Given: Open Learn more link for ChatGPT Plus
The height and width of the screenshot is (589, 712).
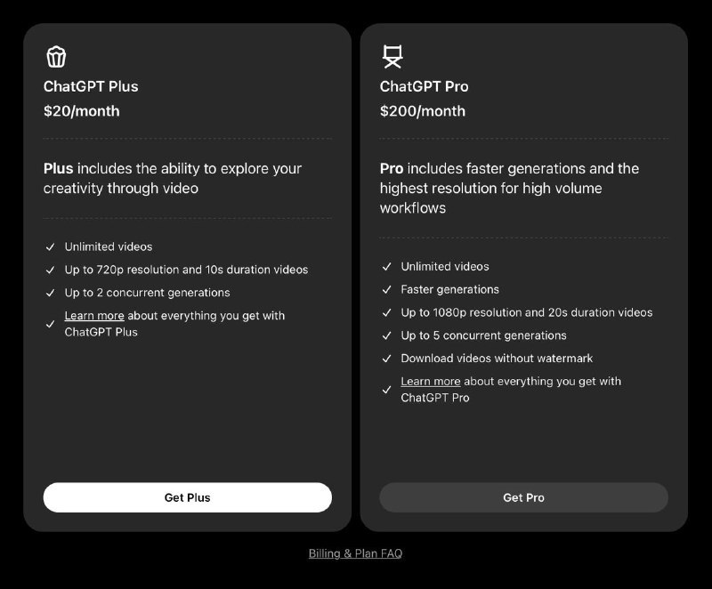Looking at the screenshot, I should pyautogui.click(x=94, y=316).
